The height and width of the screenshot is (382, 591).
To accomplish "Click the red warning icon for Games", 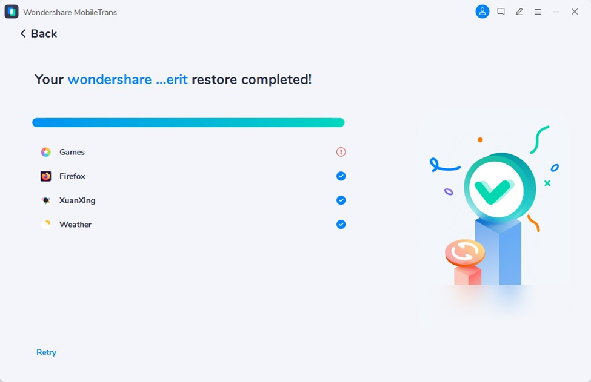I will [341, 152].
